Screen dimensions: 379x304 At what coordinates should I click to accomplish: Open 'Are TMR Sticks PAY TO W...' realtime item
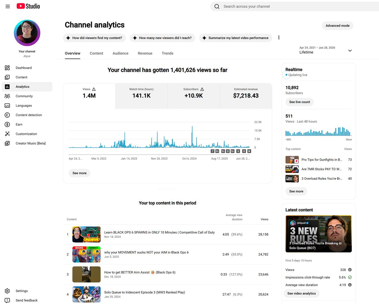coord(319,169)
